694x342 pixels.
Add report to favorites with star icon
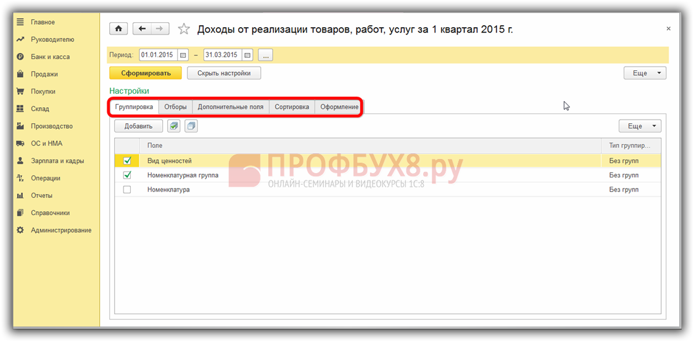[183, 29]
